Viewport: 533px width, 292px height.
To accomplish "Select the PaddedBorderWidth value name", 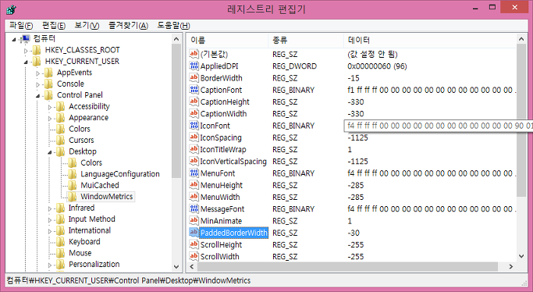I will pyautogui.click(x=234, y=233).
